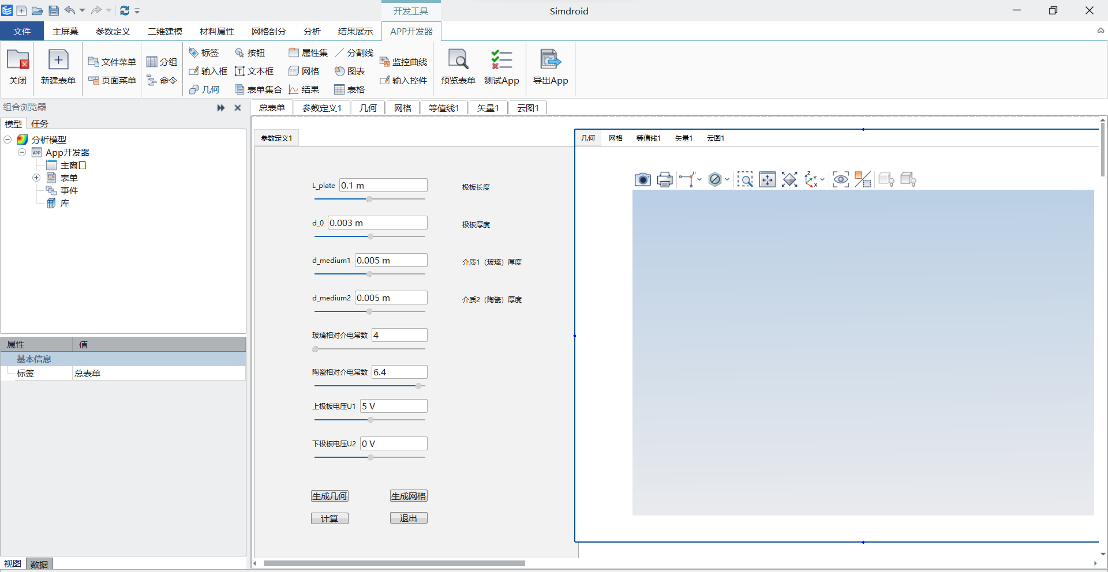Take a viewport screenshot with camera icon
The width and height of the screenshot is (1108, 572).
point(642,180)
